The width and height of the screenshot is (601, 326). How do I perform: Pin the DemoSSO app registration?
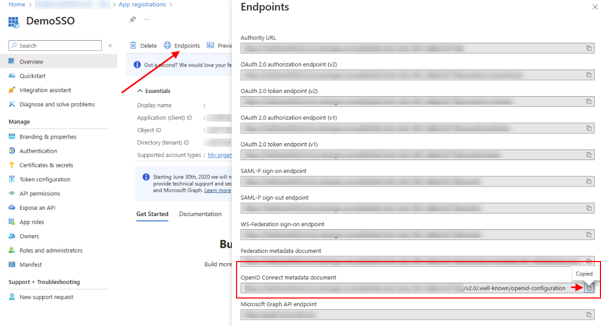133,20
